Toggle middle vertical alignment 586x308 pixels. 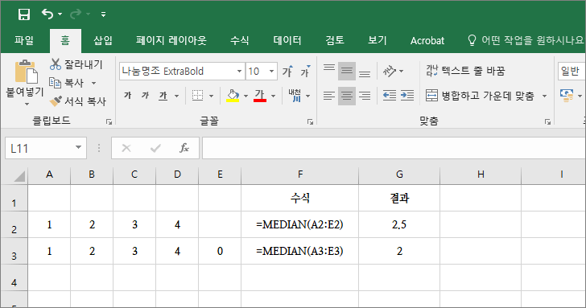click(347, 71)
